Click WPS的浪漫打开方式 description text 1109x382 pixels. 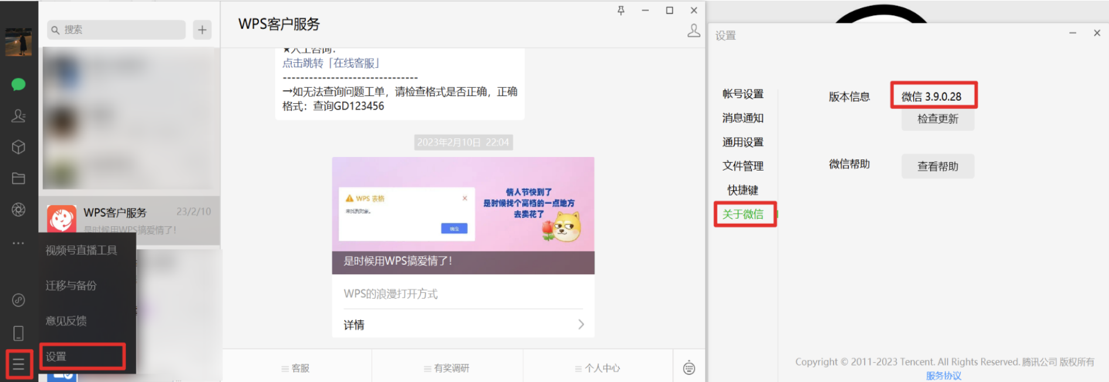tap(391, 294)
